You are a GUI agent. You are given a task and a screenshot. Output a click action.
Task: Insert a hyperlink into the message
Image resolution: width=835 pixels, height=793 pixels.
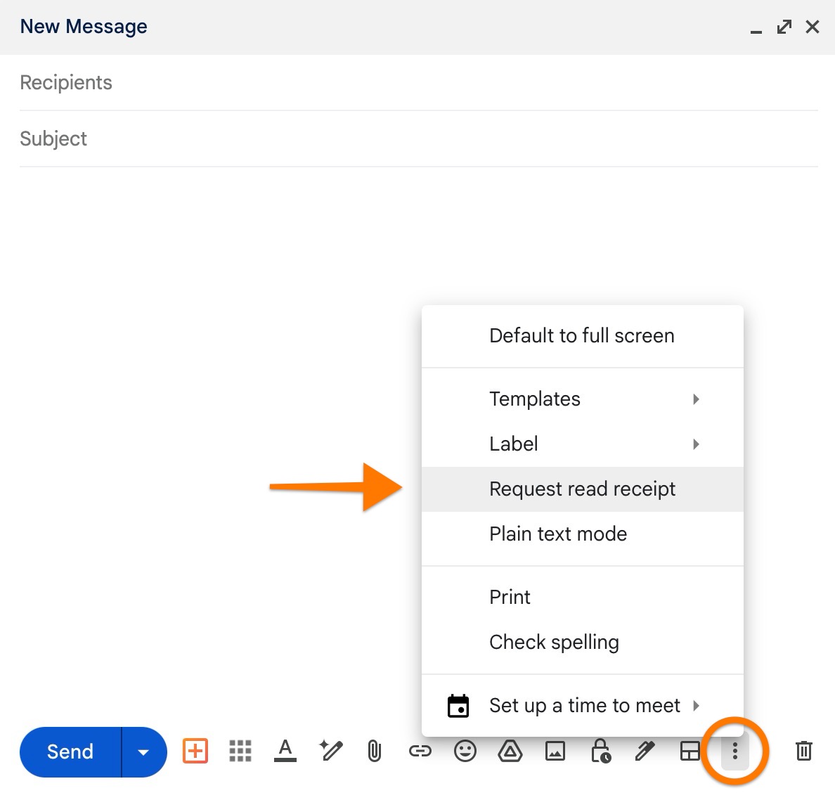(x=420, y=751)
